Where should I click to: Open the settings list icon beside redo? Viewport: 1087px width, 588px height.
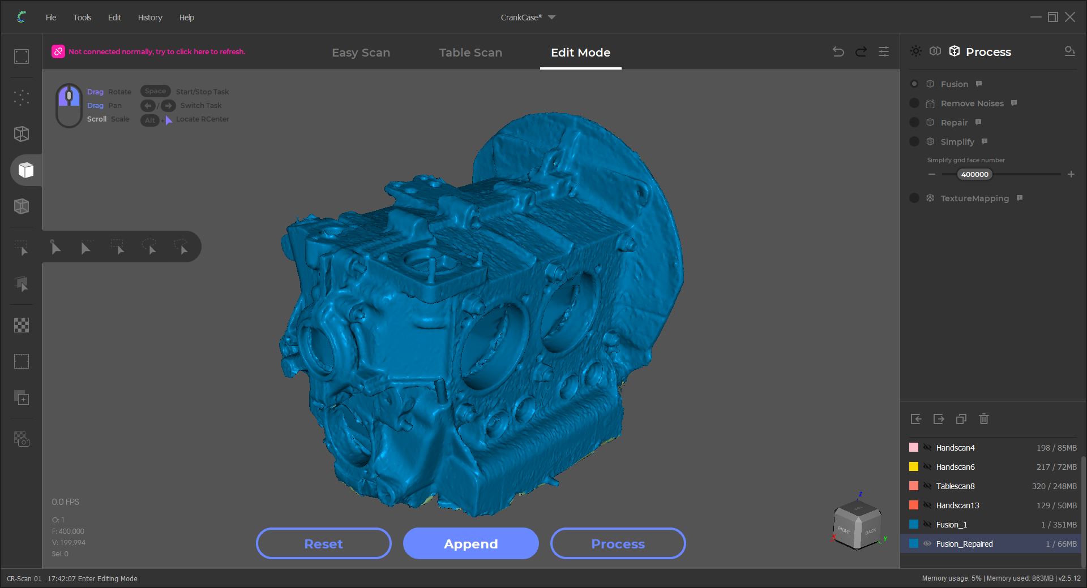point(884,52)
